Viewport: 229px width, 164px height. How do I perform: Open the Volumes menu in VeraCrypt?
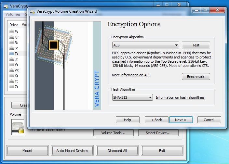coord(13,14)
